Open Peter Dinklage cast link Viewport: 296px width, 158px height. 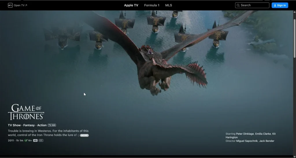[x=245, y=134]
